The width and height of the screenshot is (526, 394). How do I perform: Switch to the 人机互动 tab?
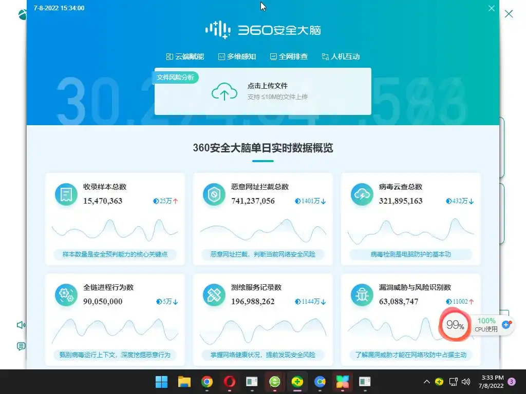(x=341, y=56)
